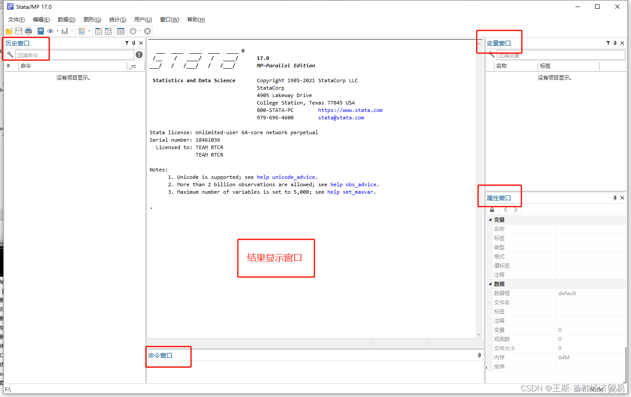Click the Variables window wrench icon

pyautogui.click(x=492, y=55)
